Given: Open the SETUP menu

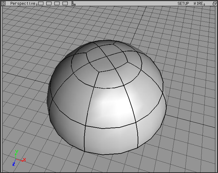Looking at the screenshot, I should (183, 3).
